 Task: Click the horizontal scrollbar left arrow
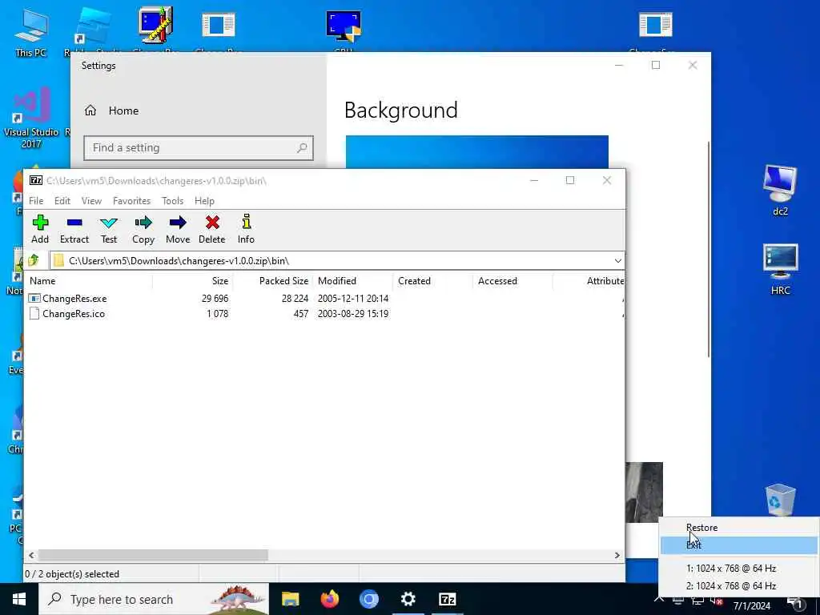[31, 556]
